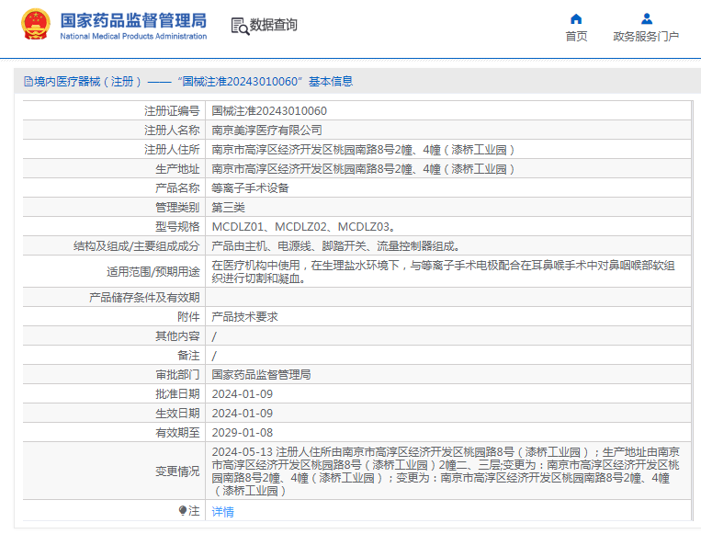
Task: Click the 适用范围/预期用途 row label
Action: click(153, 272)
